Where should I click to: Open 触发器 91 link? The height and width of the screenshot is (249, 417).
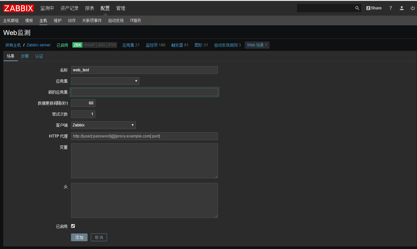(180, 45)
